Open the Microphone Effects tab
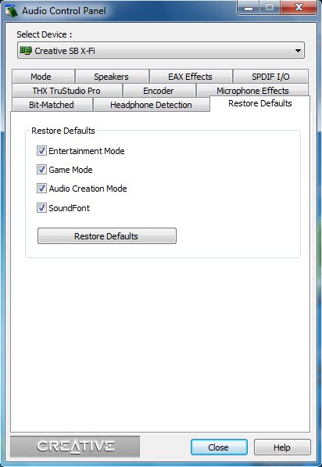Screen dimensions: 322x467 (x=252, y=91)
